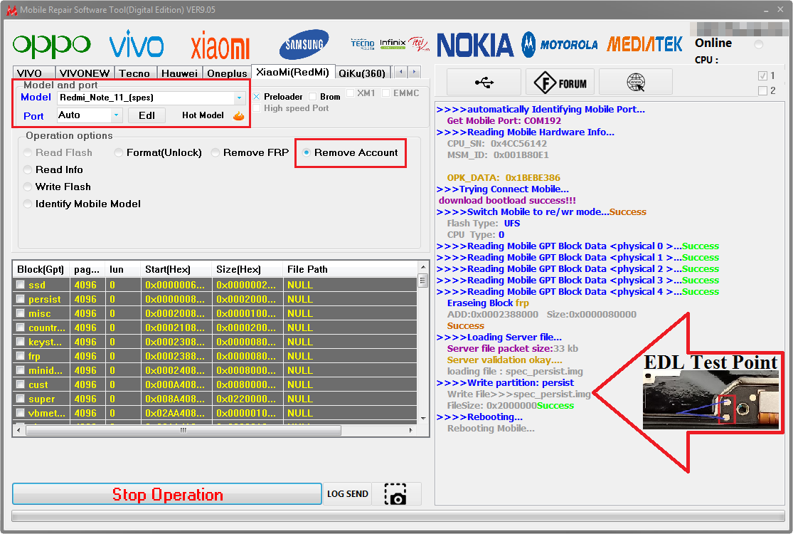793x534 pixels.
Task: Select the XiaoMi(RedMi) tab
Action: (293, 73)
